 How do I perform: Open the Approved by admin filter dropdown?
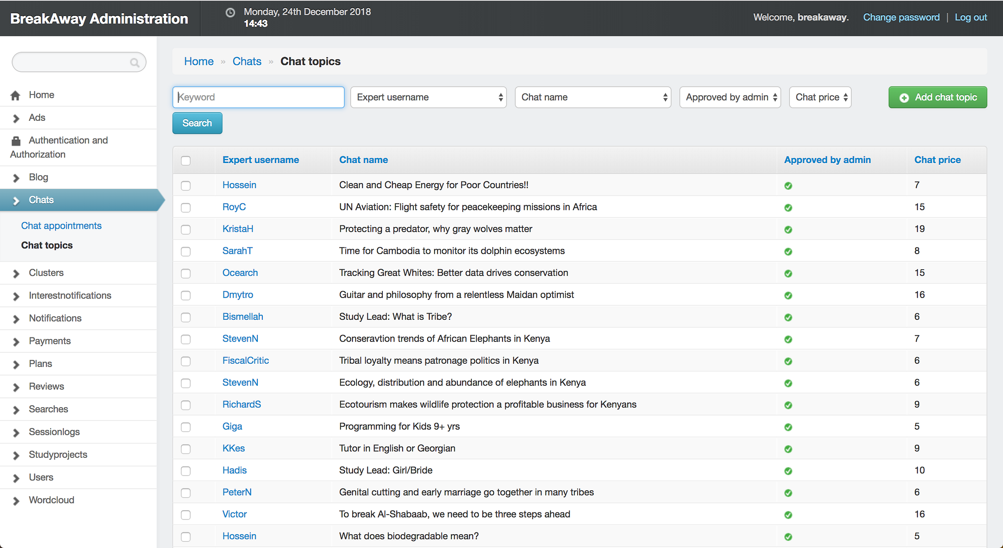point(730,97)
